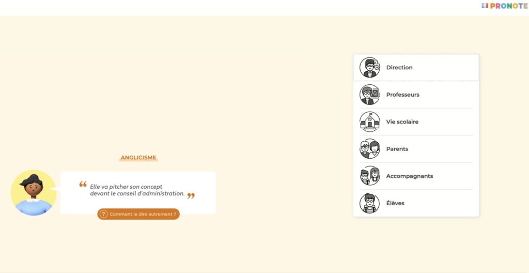
Task: Click the ANGLICISME category tag
Action: point(138,158)
